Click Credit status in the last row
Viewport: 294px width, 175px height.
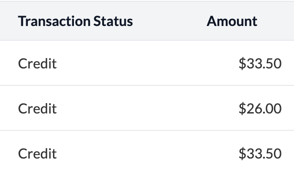pyautogui.click(x=37, y=153)
